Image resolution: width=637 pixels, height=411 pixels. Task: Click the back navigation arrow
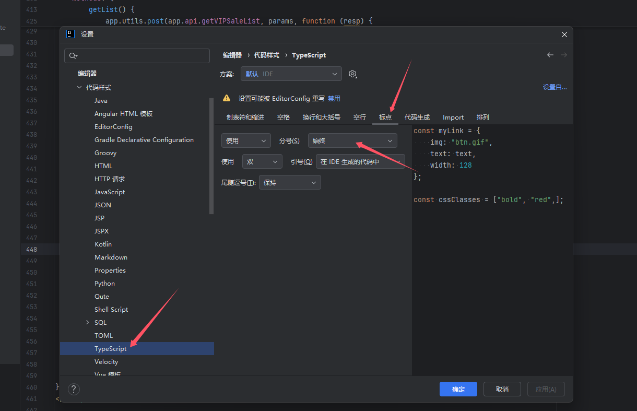tap(550, 55)
